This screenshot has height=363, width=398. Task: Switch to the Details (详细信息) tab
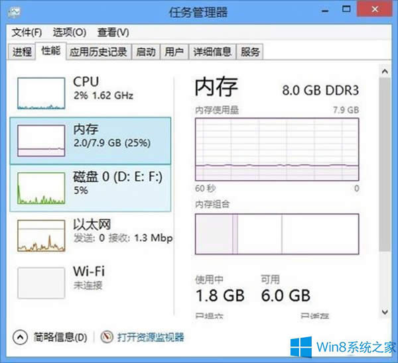(x=212, y=52)
